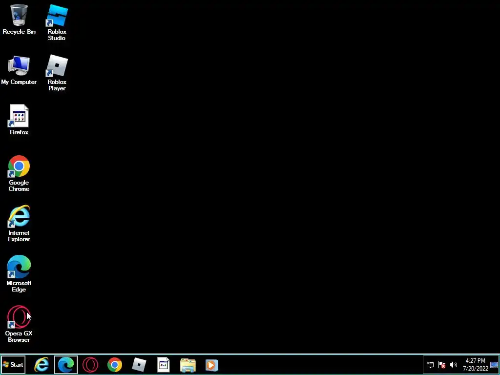Open Google Chrome from the taskbar
Screen dimensions: 500x375
(x=114, y=364)
